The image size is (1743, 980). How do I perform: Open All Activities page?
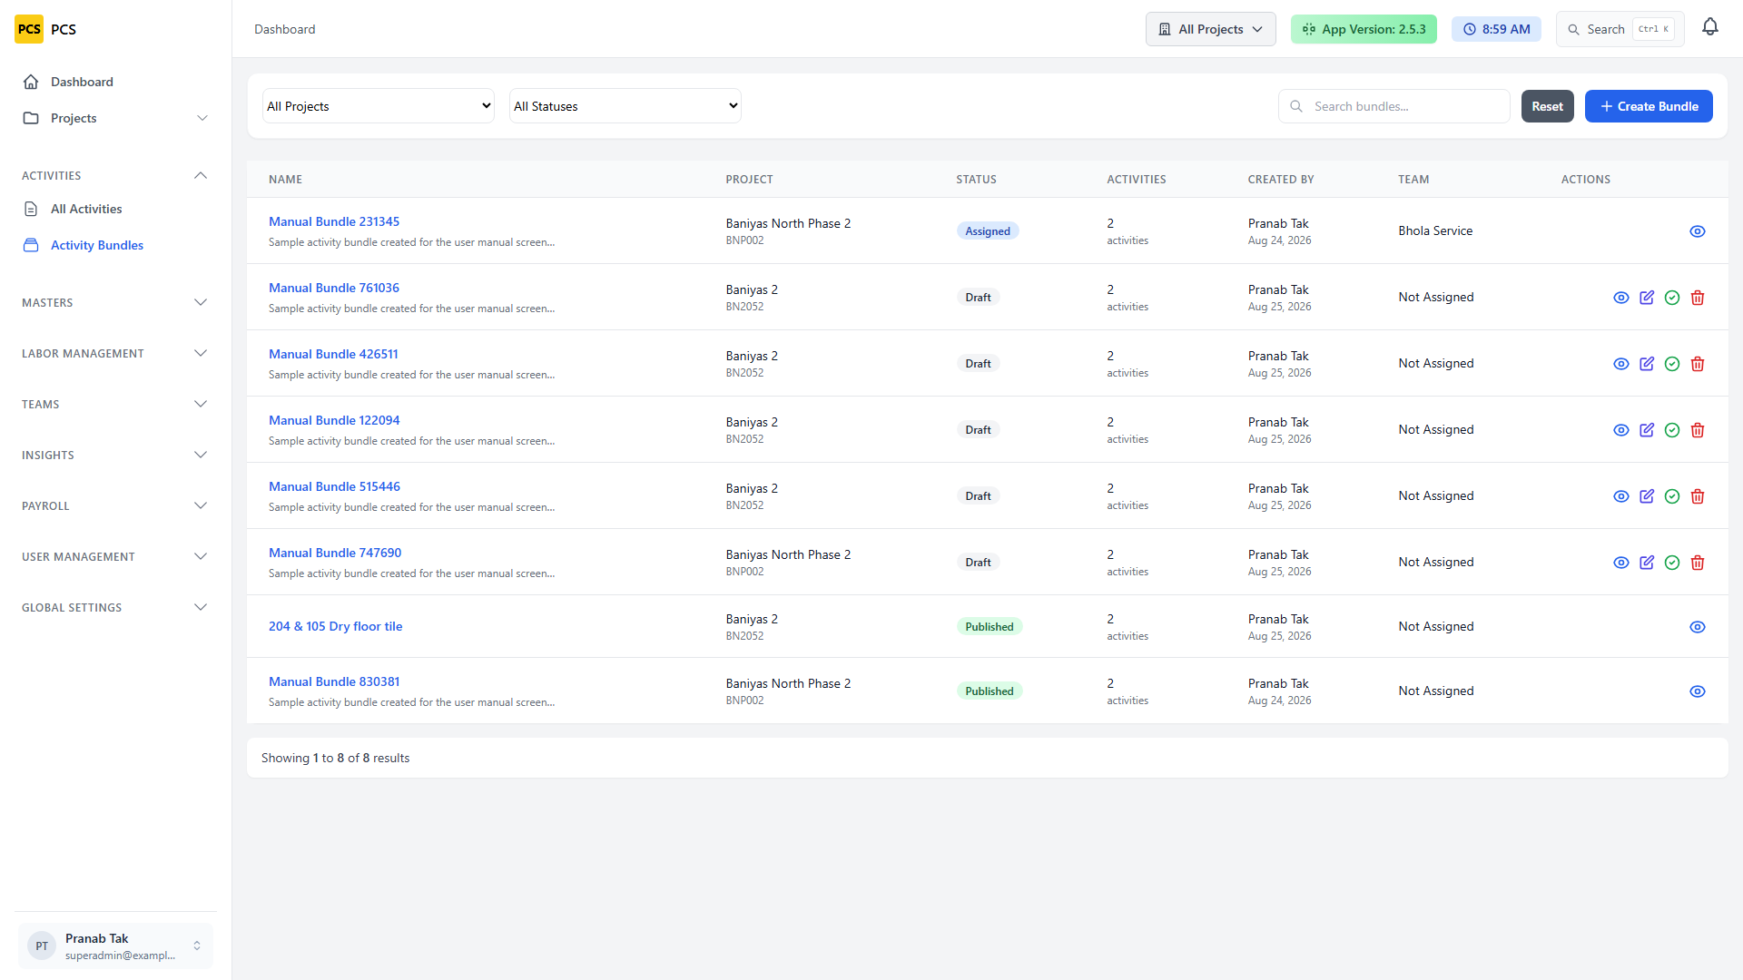(x=116, y=209)
